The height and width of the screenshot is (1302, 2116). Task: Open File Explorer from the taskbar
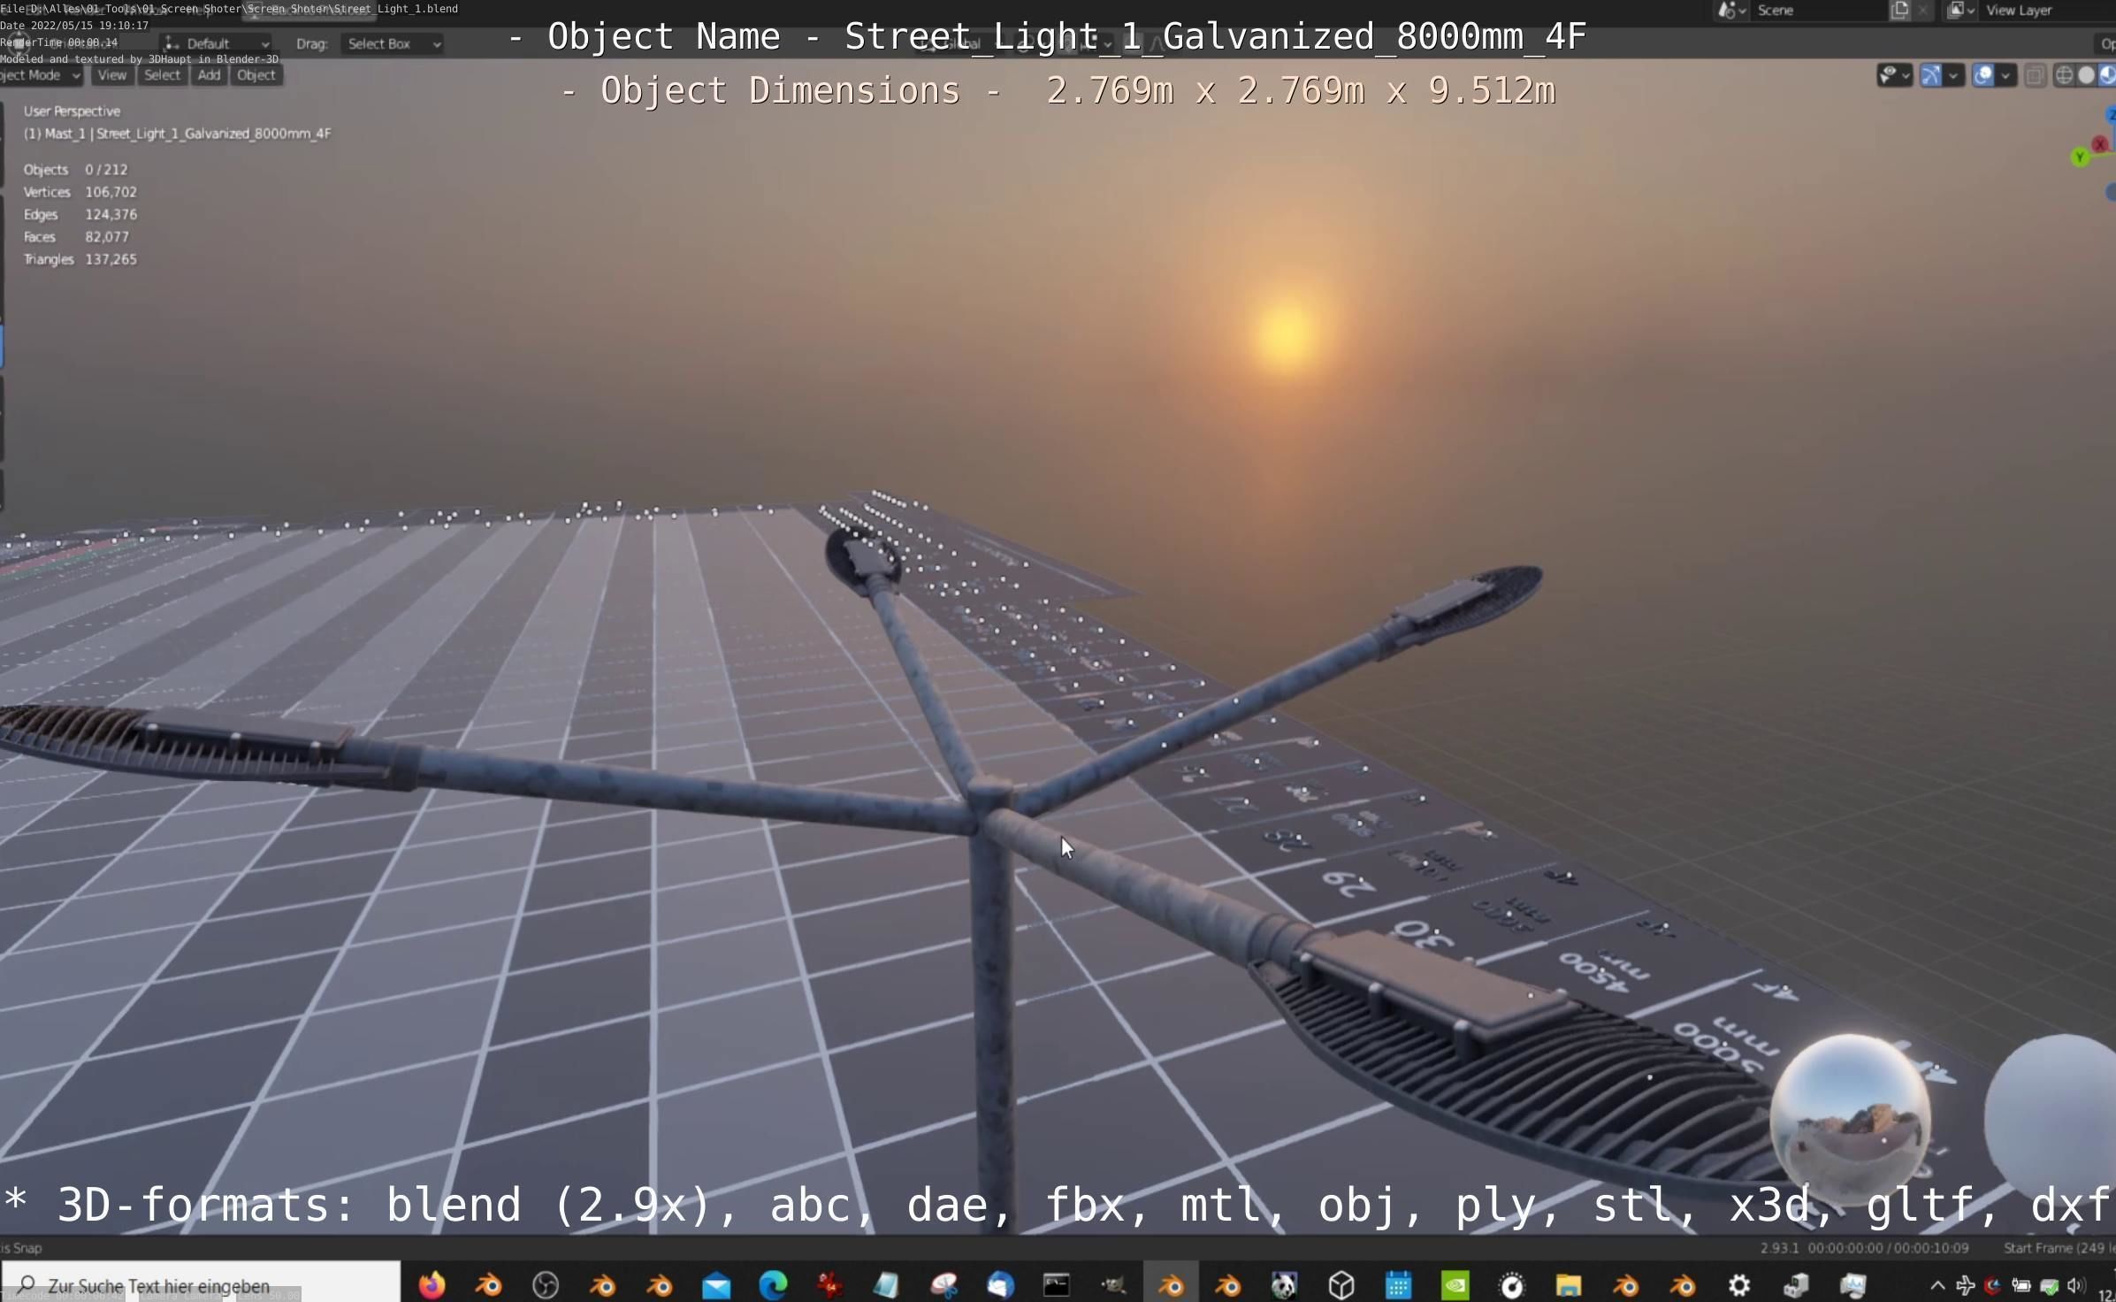(x=1569, y=1284)
